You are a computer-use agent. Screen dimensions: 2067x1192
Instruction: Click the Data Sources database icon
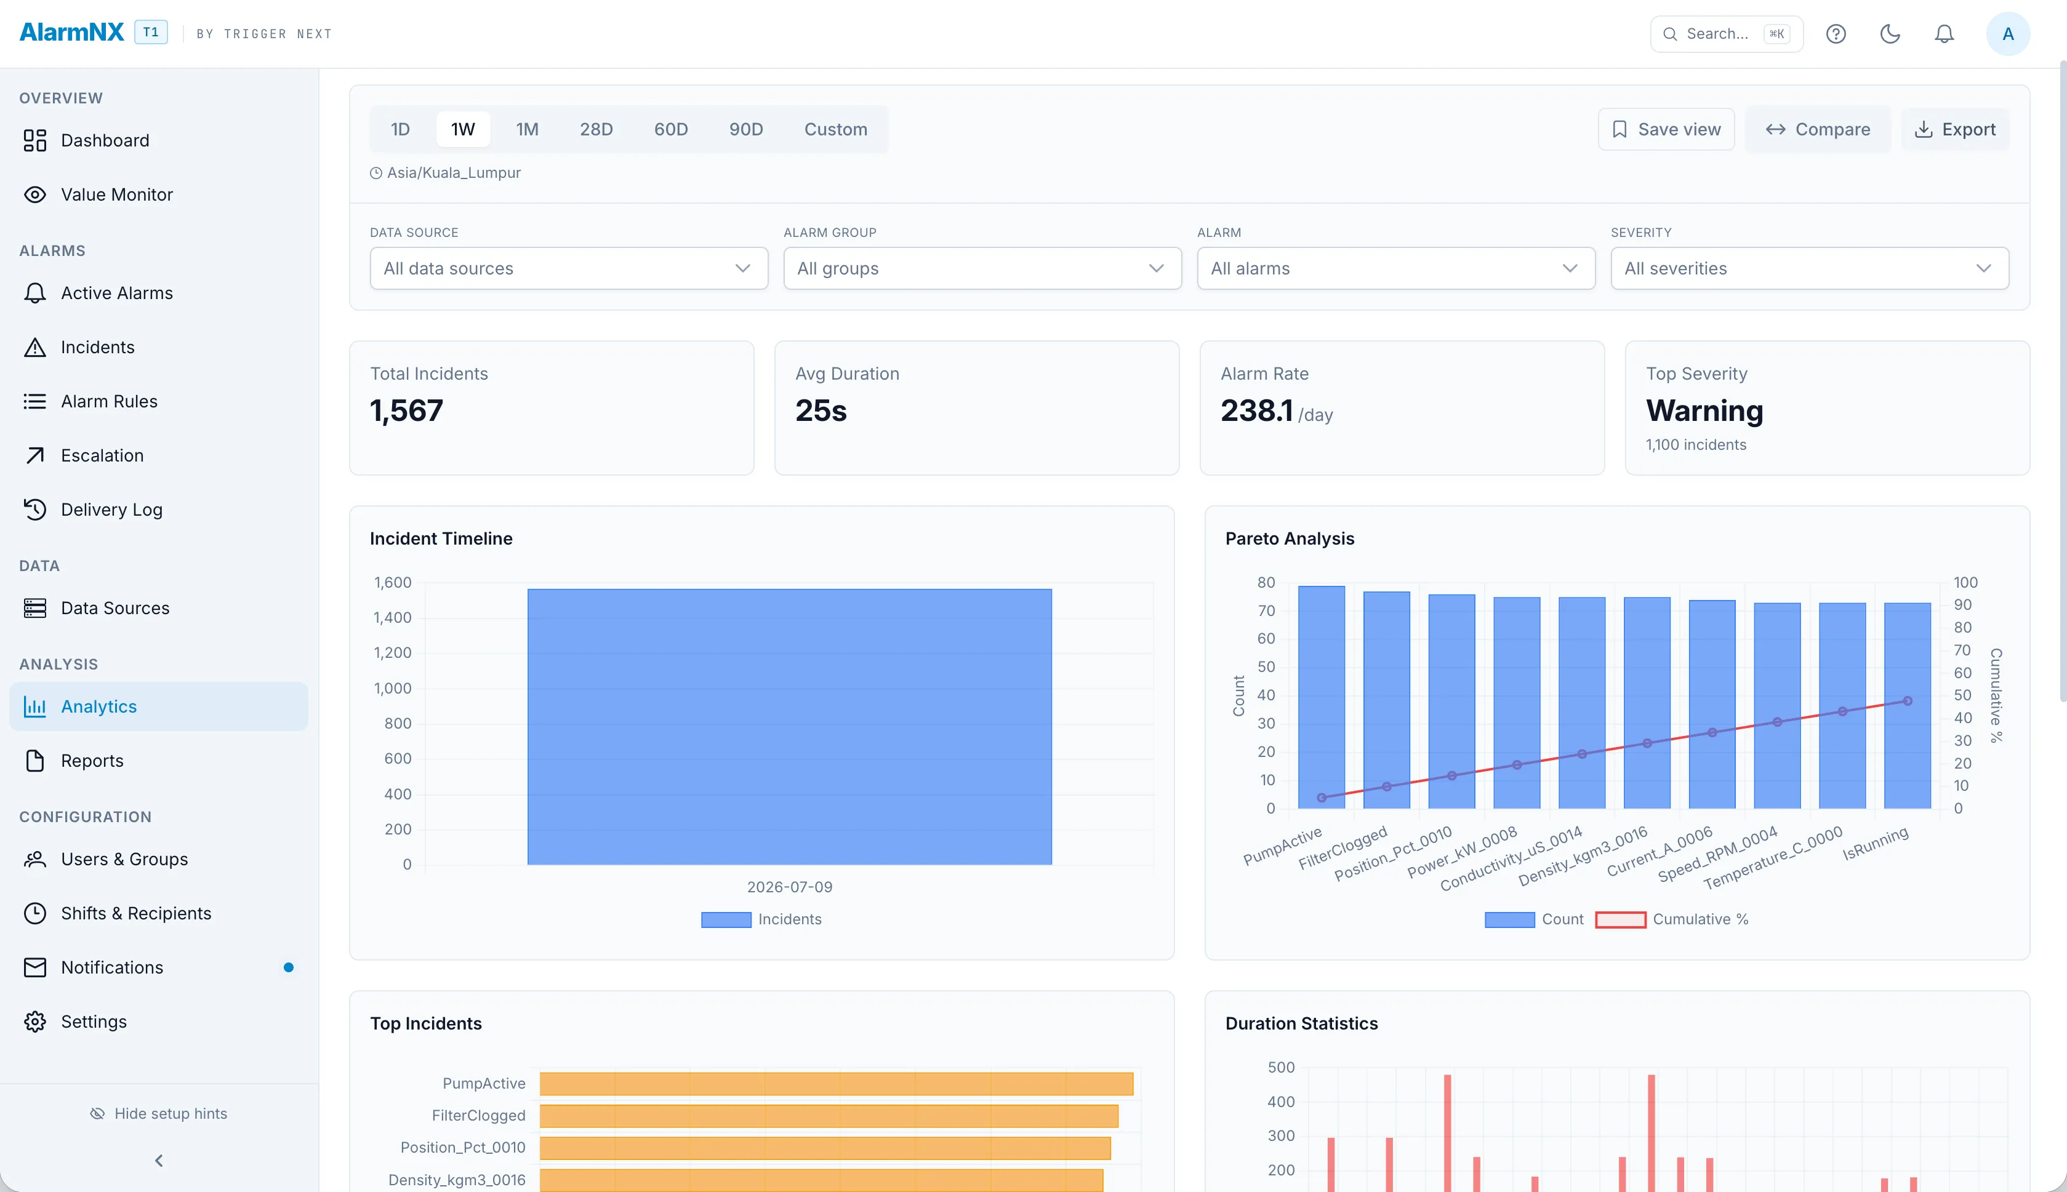tap(34, 608)
